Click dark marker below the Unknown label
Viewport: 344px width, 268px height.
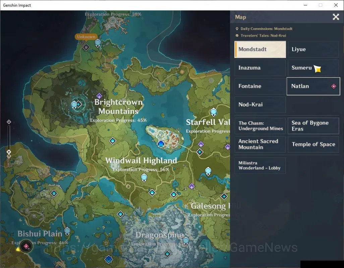click(86, 47)
